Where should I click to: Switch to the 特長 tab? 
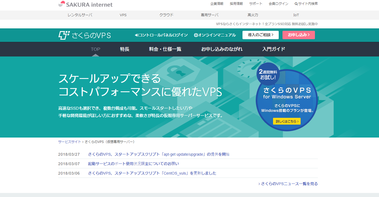(125, 49)
